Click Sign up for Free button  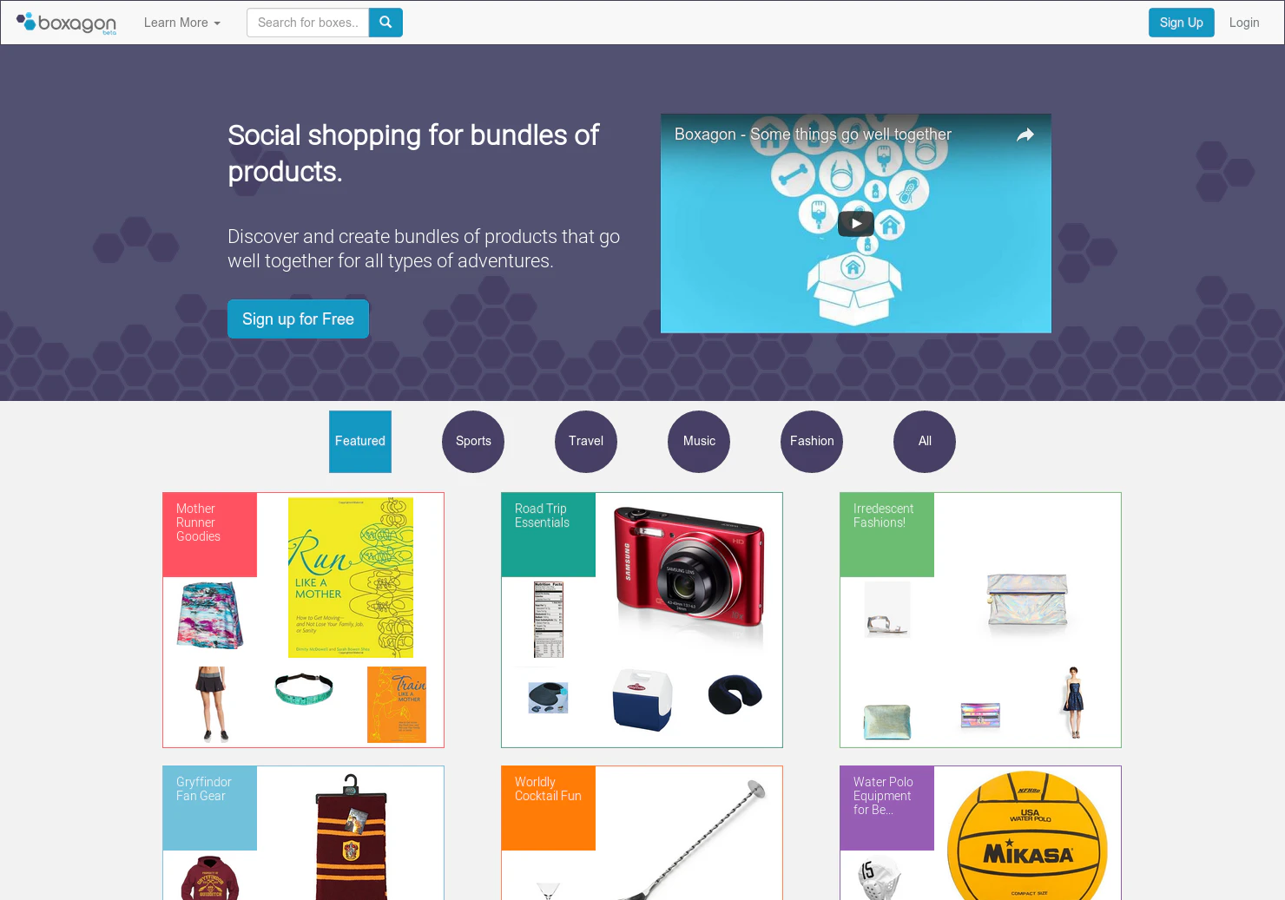pyautogui.click(x=298, y=319)
